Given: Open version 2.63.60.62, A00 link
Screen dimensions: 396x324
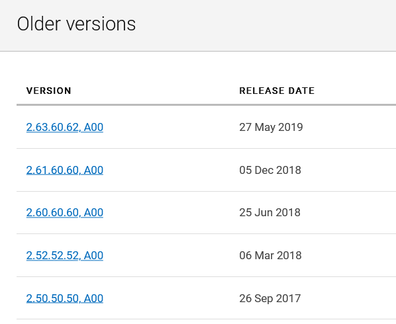Looking at the screenshot, I should point(65,127).
